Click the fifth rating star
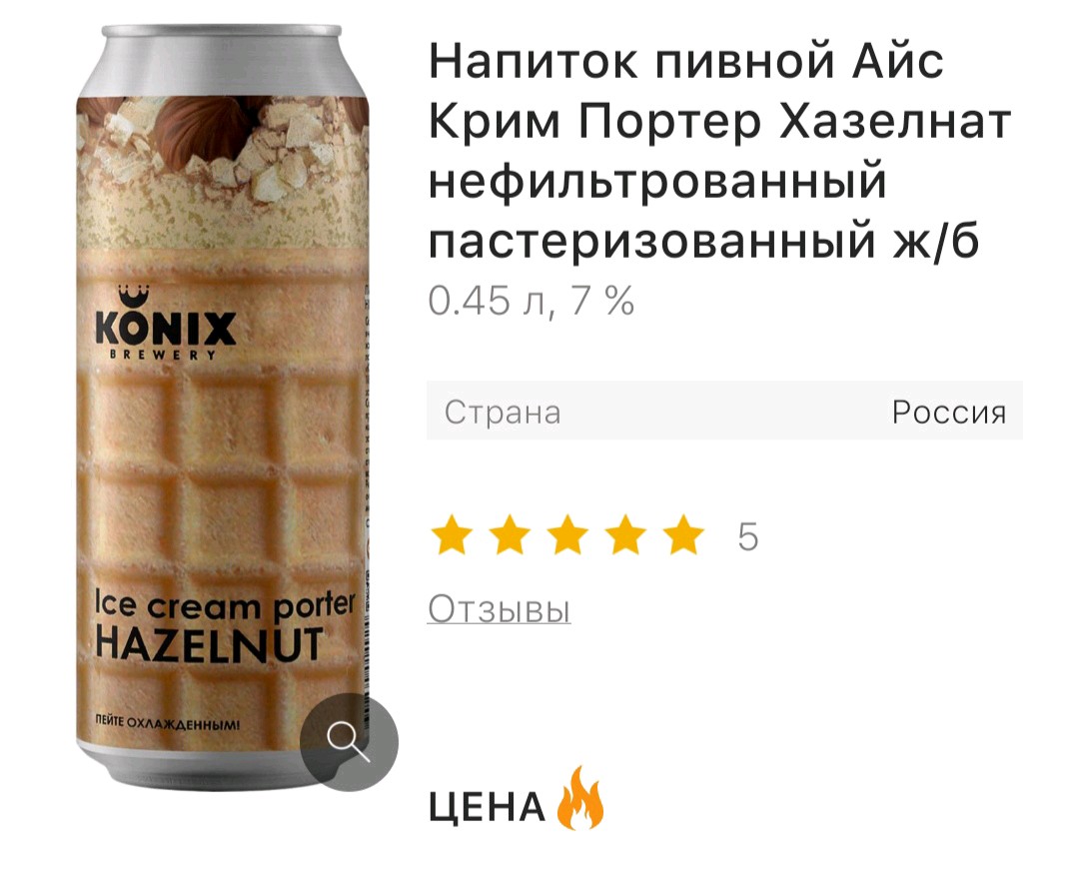1079x875 pixels. click(x=683, y=534)
